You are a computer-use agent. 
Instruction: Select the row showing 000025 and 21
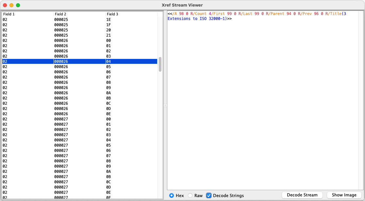[x=78, y=35]
